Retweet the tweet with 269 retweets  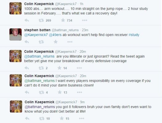point(41,20)
